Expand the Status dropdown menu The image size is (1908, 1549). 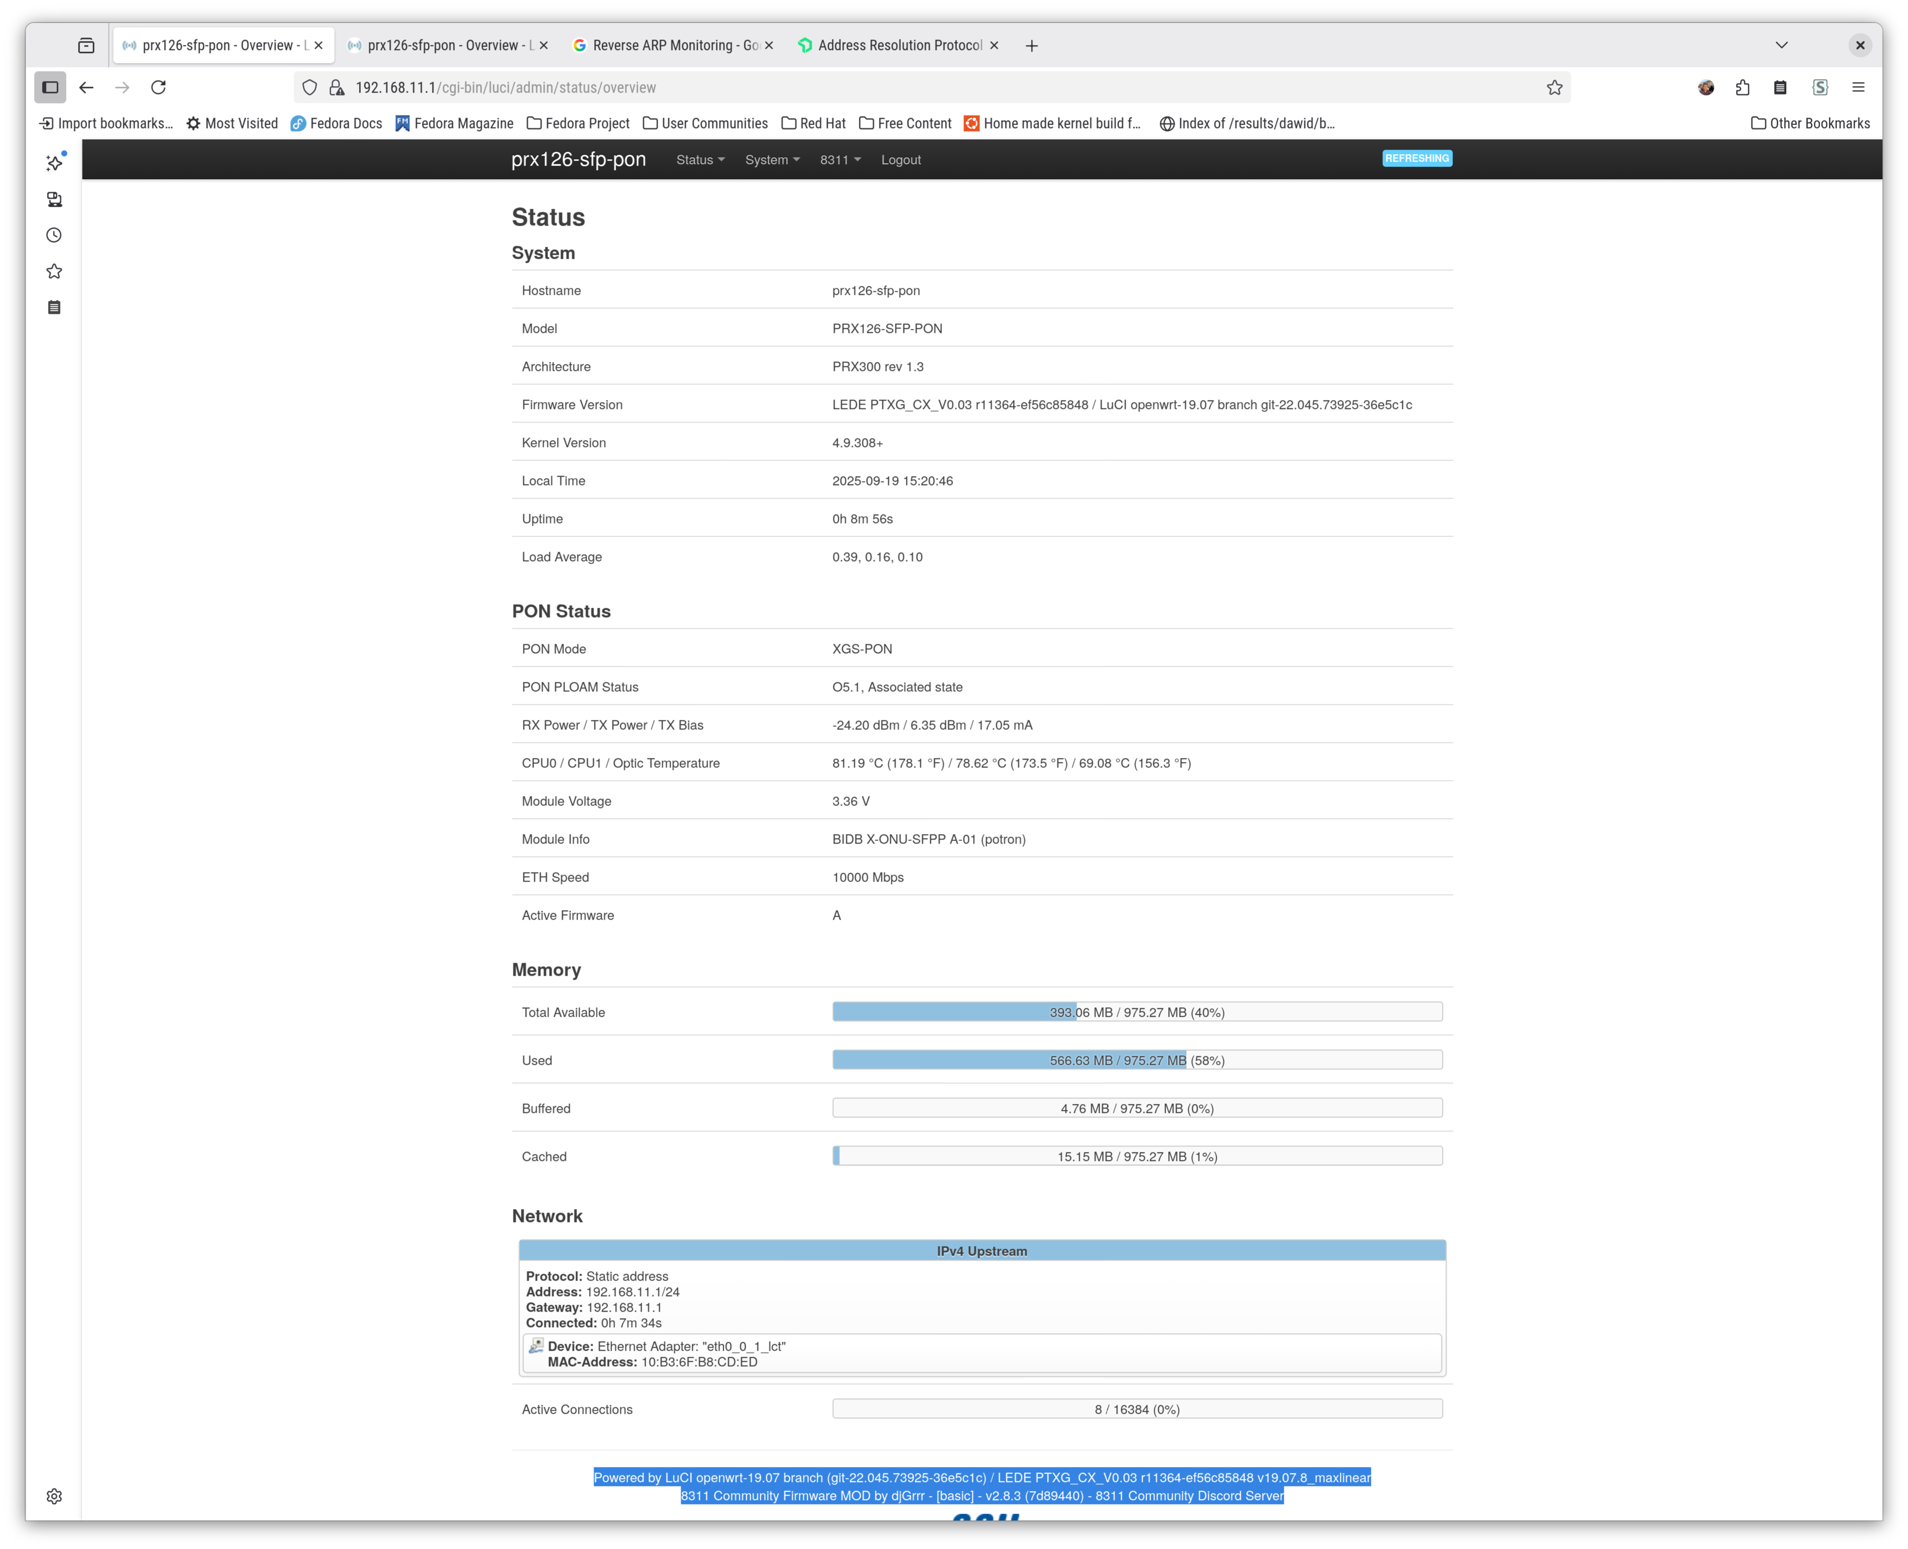(700, 160)
